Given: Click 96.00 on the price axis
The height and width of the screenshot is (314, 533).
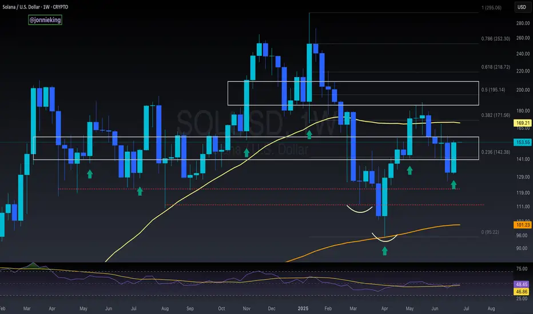Looking at the screenshot, I should click(x=522, y=235).
